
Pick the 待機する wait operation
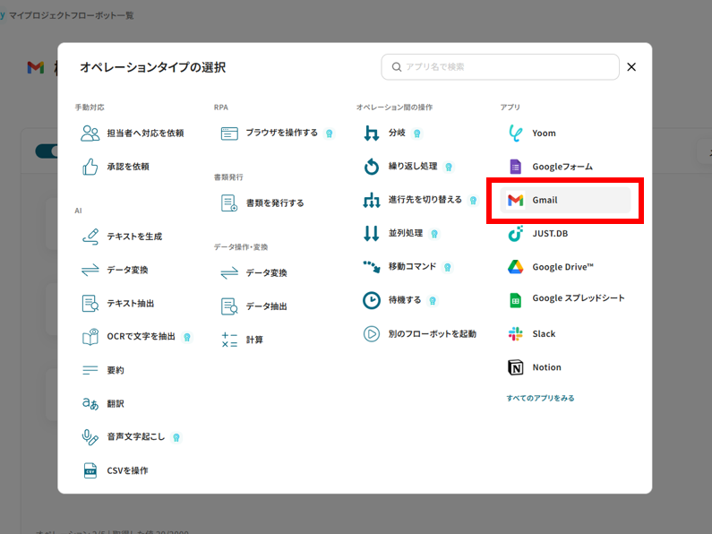(x=404, y=300)
